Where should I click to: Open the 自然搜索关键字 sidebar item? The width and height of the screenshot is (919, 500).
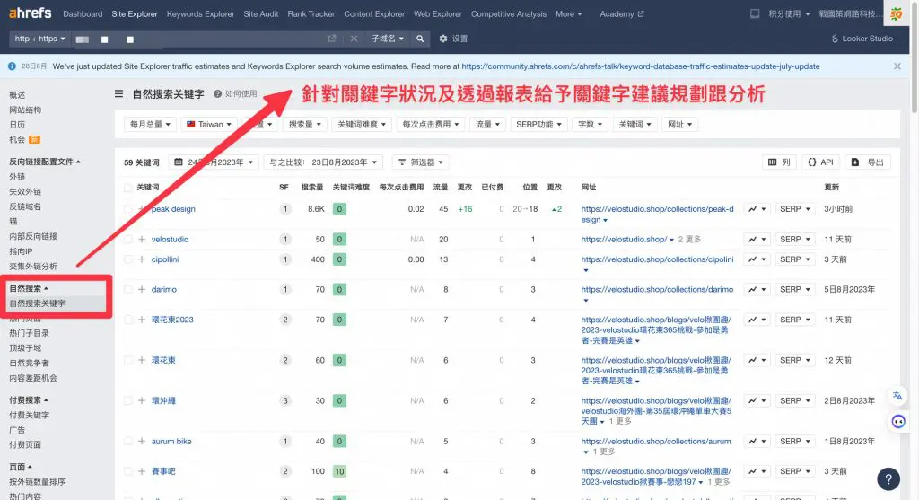(37, 303)
